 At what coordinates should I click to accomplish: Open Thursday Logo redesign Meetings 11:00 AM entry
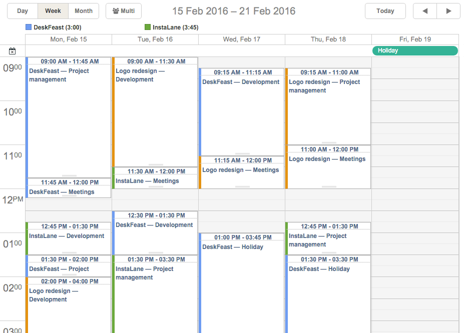(x=328, y=167)
